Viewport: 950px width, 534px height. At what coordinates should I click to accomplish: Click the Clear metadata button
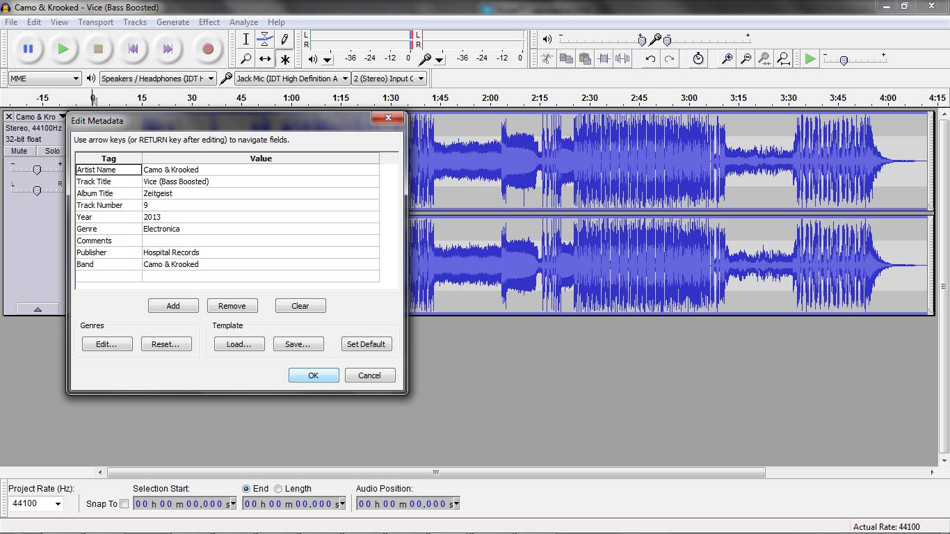300,306
